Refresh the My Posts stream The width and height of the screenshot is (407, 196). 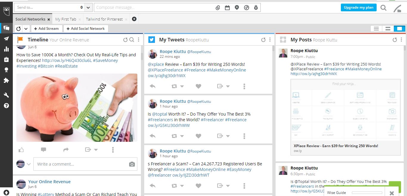pos(395,40)
